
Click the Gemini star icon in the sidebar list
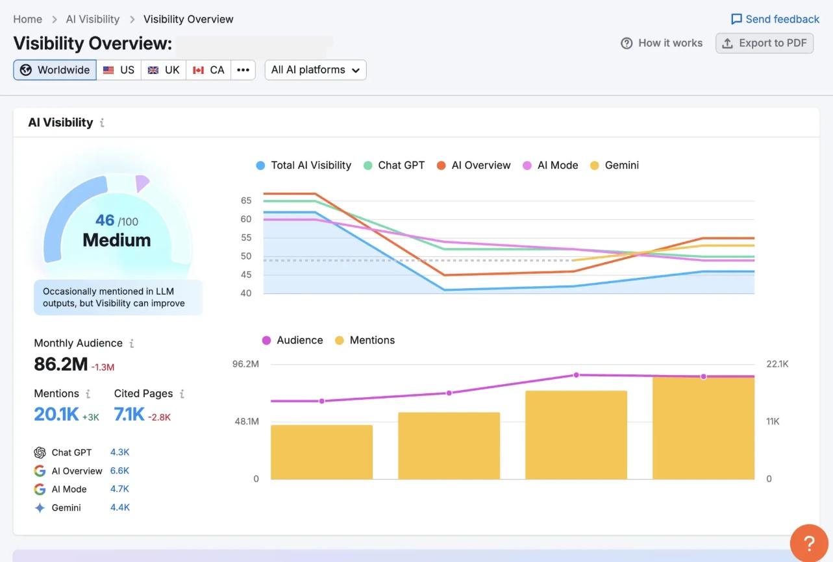tap(40, 507)
